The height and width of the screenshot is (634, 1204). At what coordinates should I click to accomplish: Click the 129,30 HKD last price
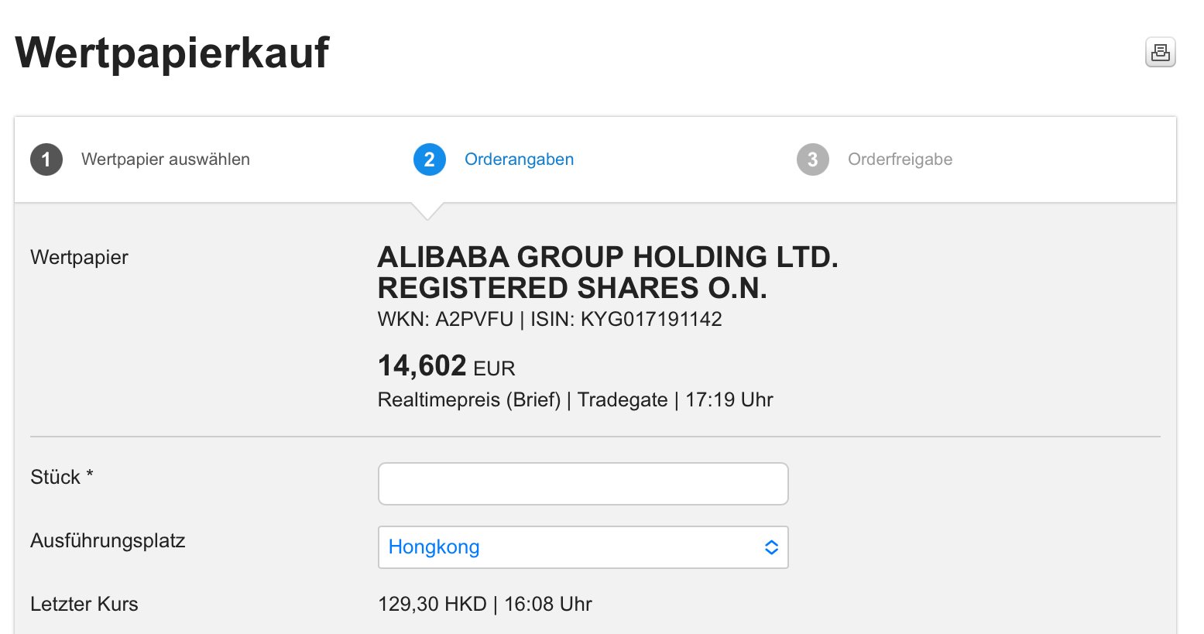432,604
